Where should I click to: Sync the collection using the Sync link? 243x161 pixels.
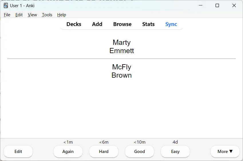(171, 24)
